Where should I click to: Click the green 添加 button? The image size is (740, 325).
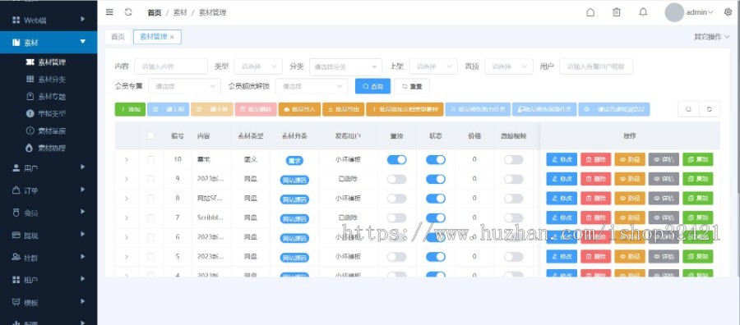[130, 109]
